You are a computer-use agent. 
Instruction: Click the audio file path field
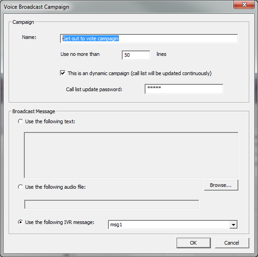click(x=112, y=204)
